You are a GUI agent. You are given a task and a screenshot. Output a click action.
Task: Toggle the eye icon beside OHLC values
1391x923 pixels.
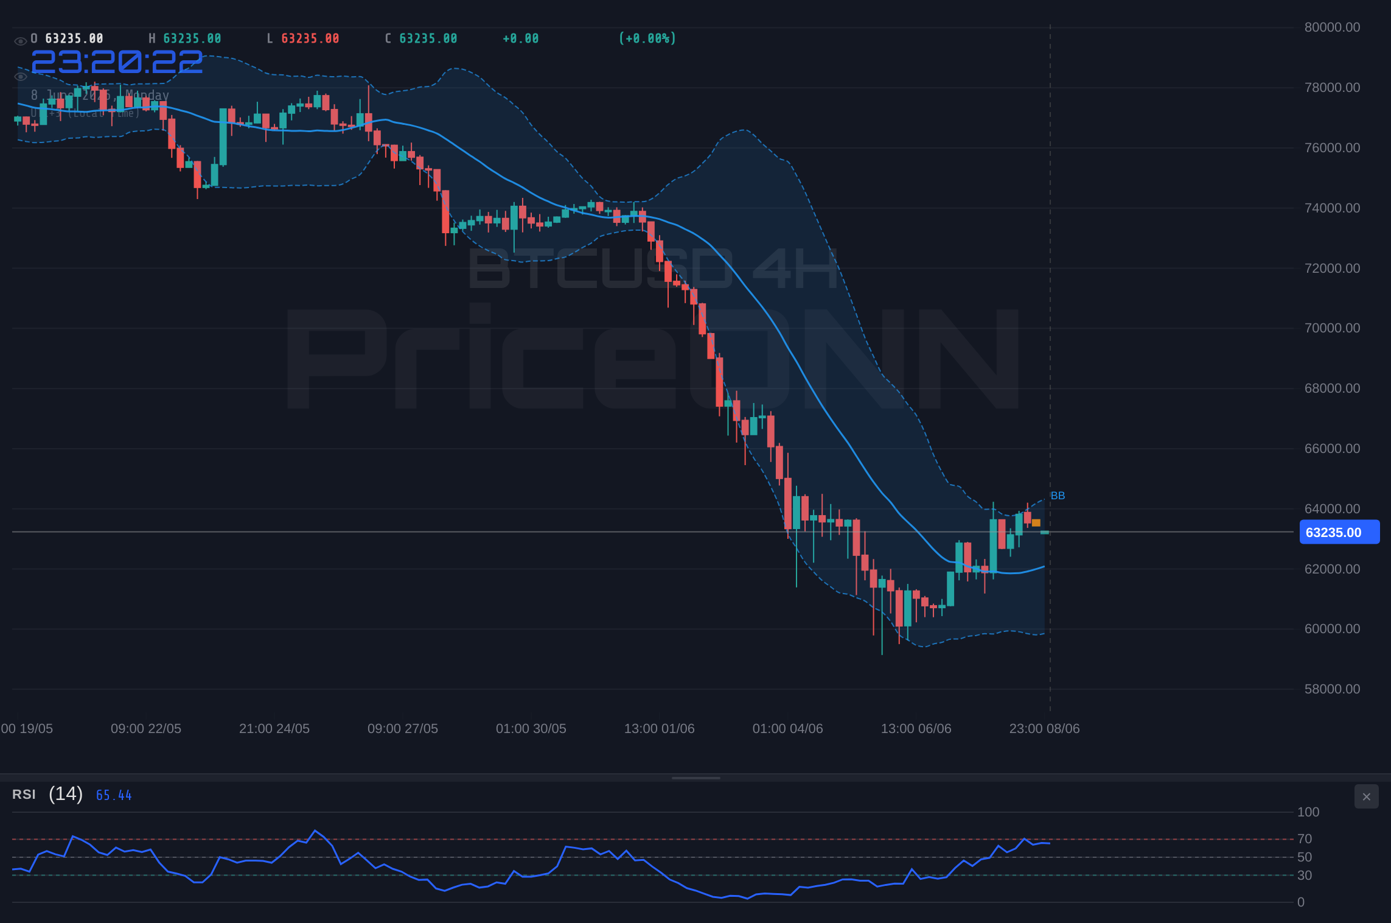[x=20, y=41]
